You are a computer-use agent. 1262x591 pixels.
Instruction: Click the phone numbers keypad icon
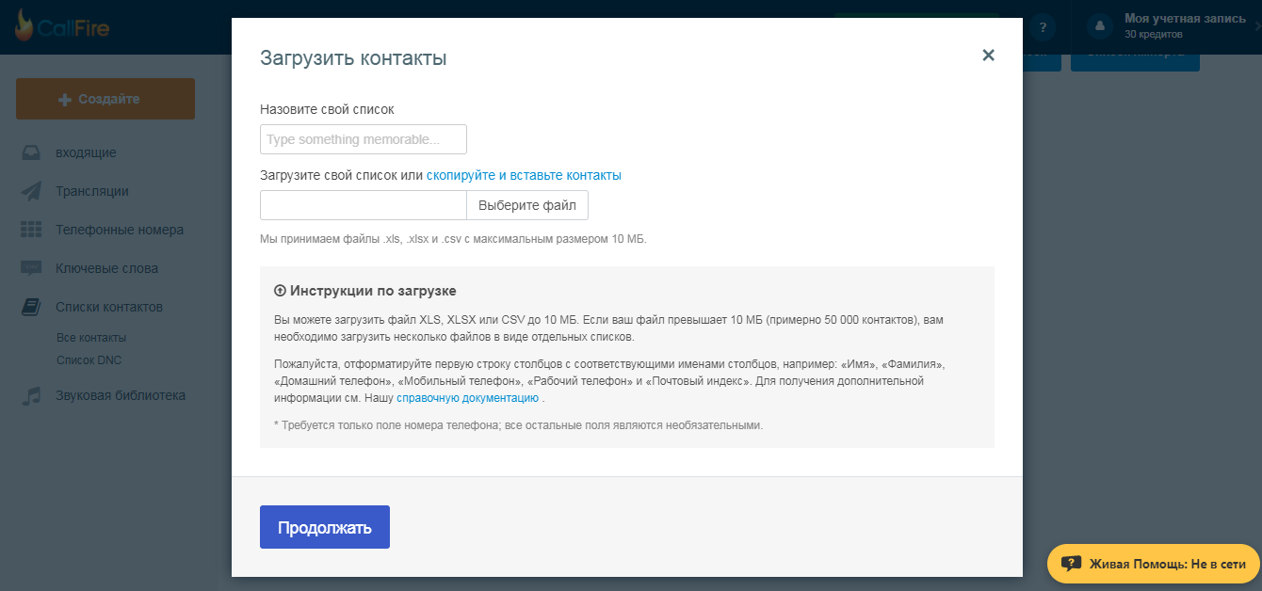(31, 230)
